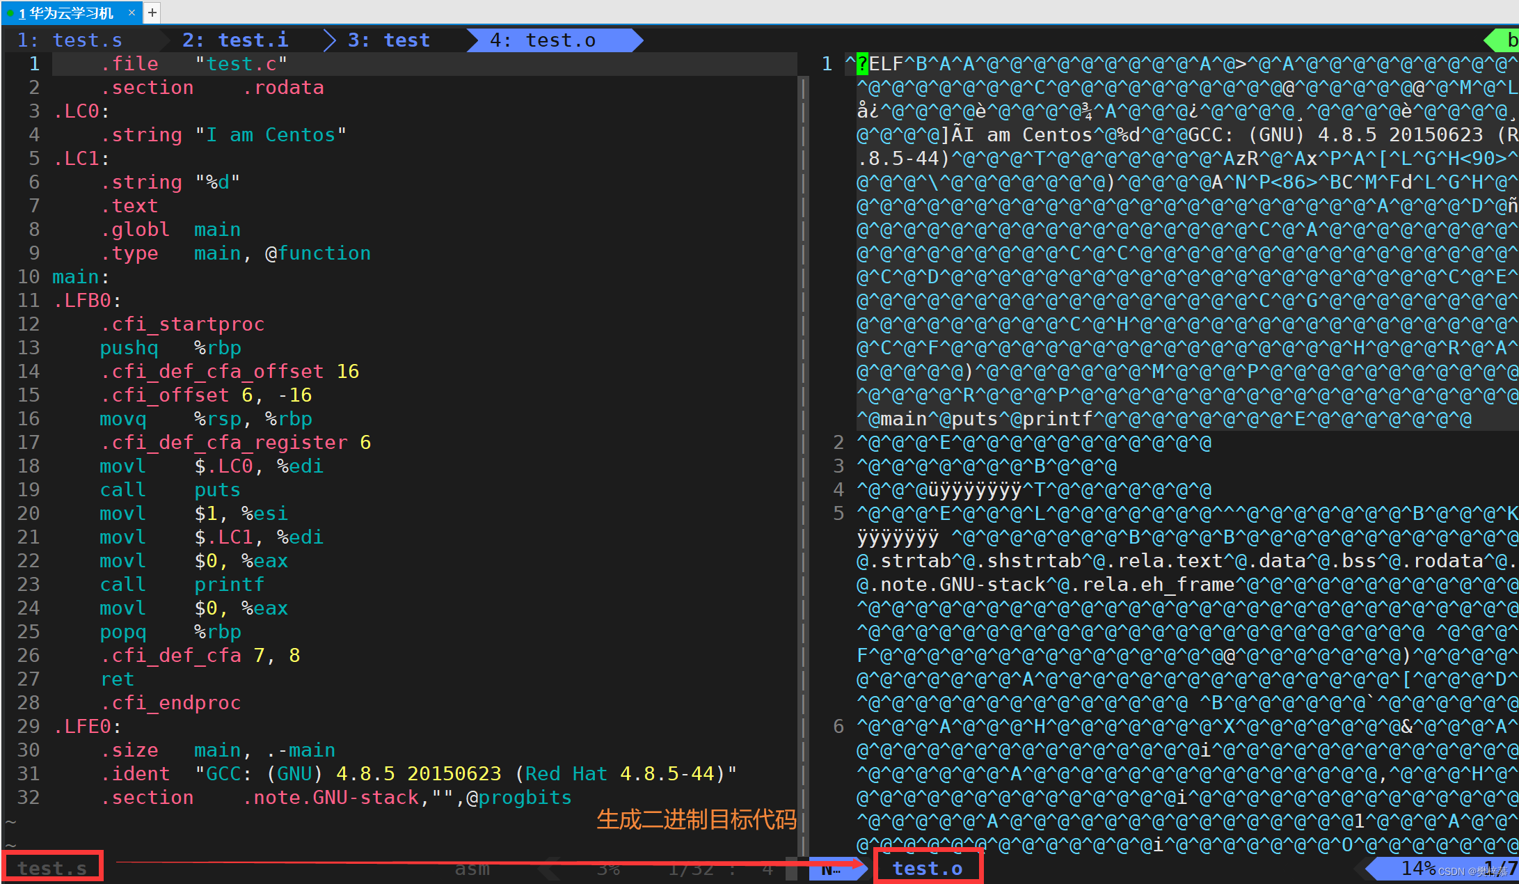The height and width of the screenshot is (884, 1519).
Task: Switch to buffer tab 1: test.s
Action: click(70, 40)
